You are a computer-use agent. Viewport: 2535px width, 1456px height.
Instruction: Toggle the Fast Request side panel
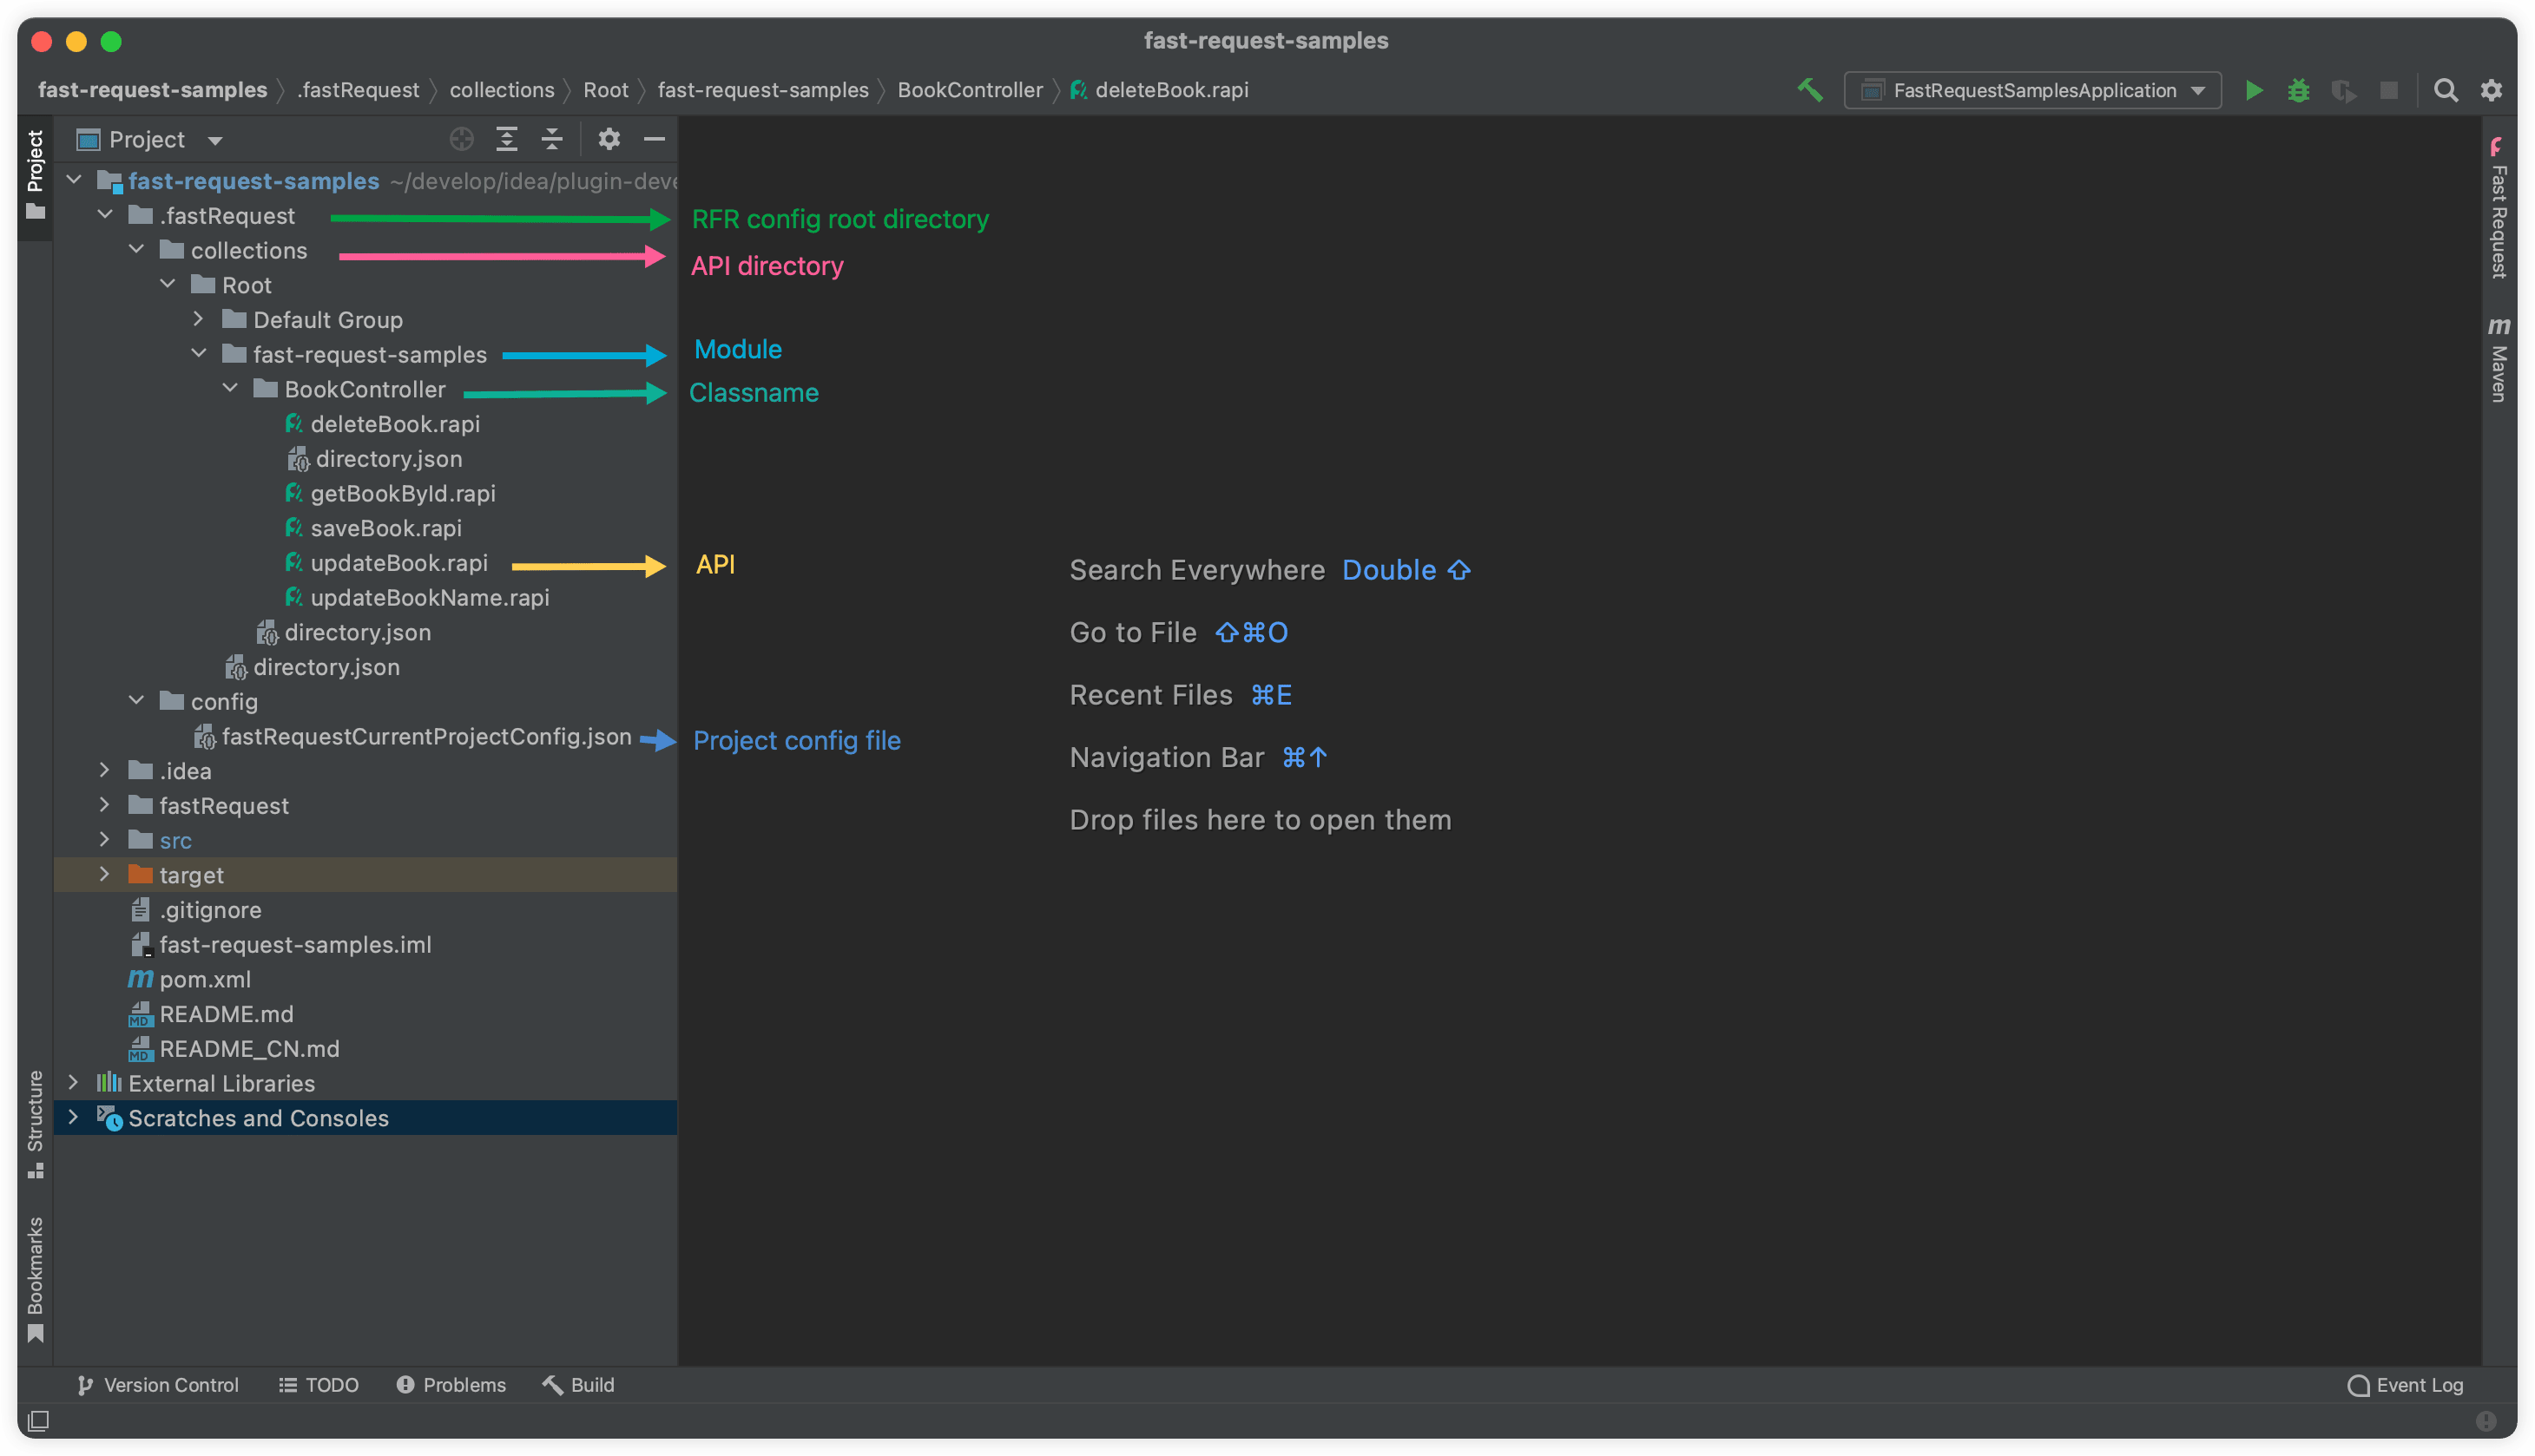[x=2498, y=208]
